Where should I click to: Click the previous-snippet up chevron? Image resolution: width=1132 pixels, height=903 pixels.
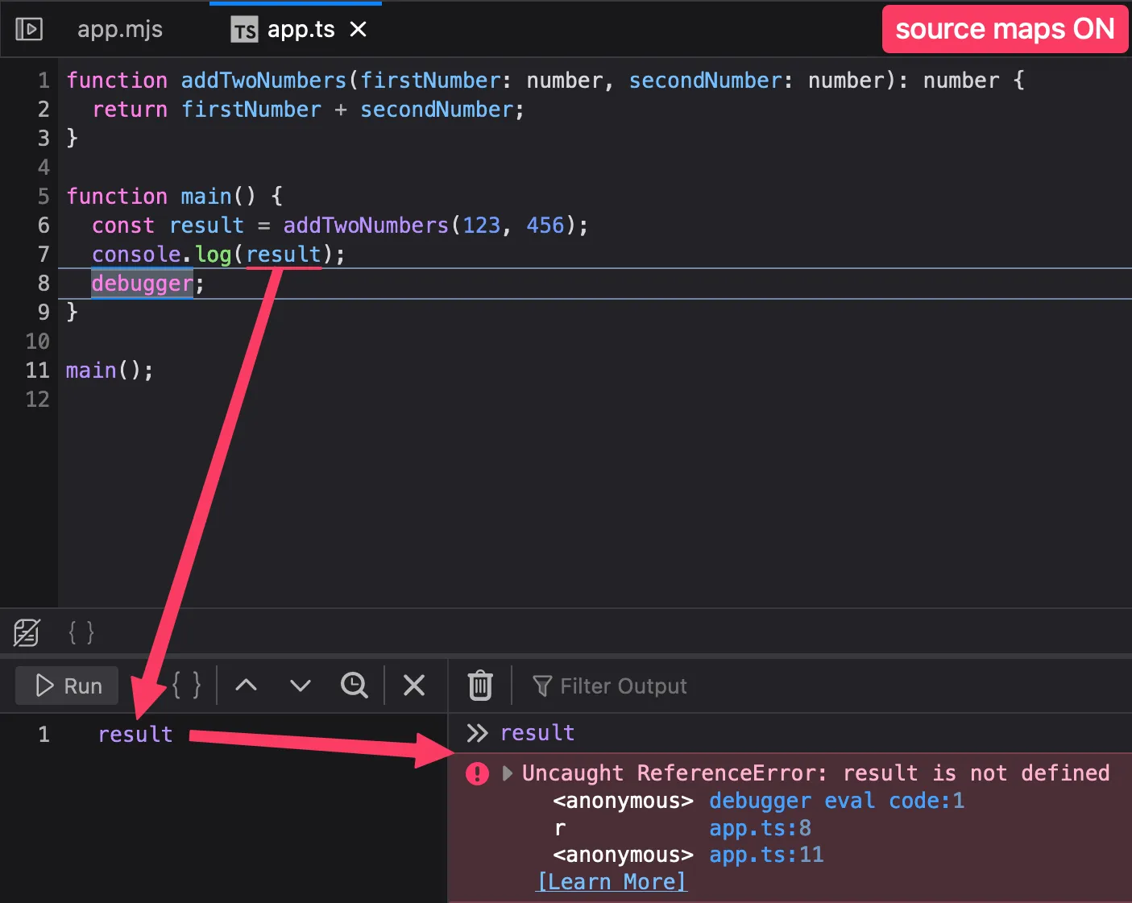pyautogui.click(x=247, y=685)
